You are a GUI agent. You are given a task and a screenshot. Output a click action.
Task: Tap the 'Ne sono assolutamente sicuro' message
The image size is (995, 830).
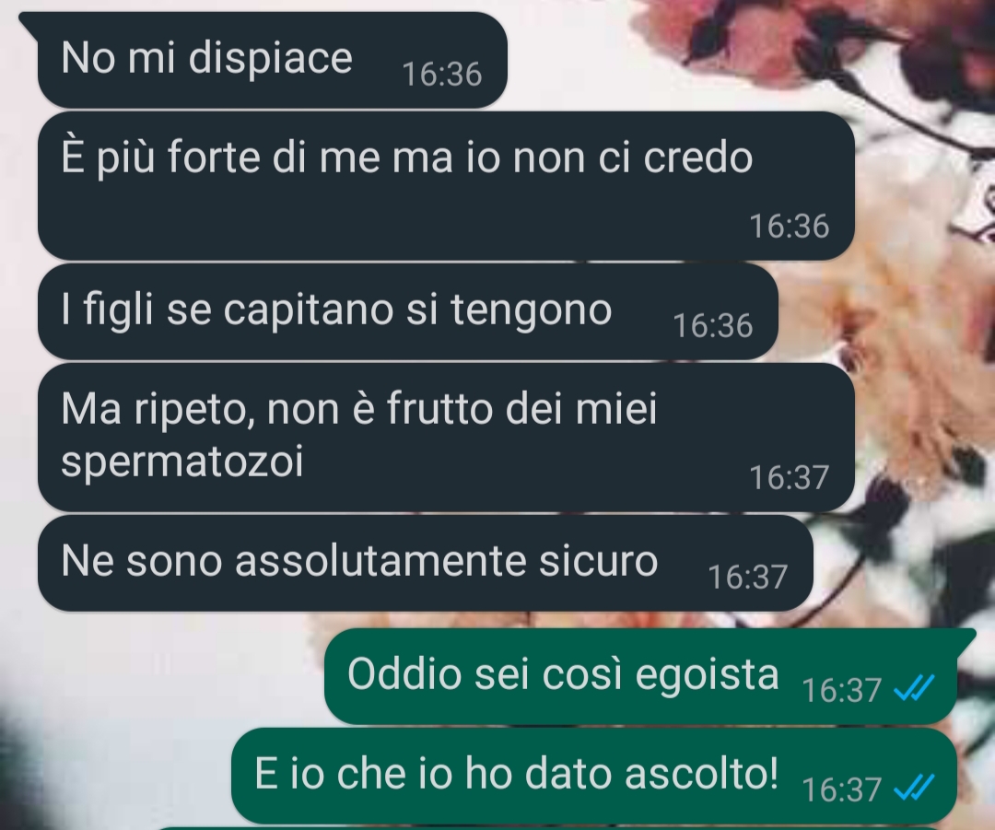425,563
